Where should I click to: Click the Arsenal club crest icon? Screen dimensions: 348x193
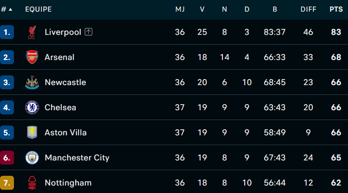coord(32,57)
